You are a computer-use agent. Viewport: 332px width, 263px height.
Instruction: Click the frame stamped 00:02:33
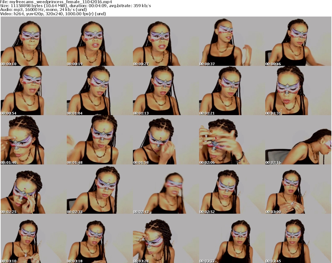[100, 189]
